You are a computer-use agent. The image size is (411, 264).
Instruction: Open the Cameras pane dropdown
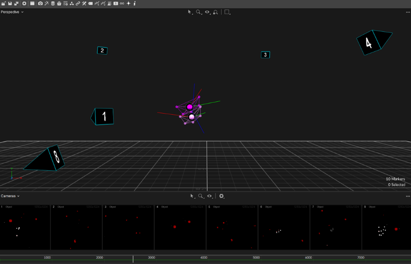[x=10, y=196]
